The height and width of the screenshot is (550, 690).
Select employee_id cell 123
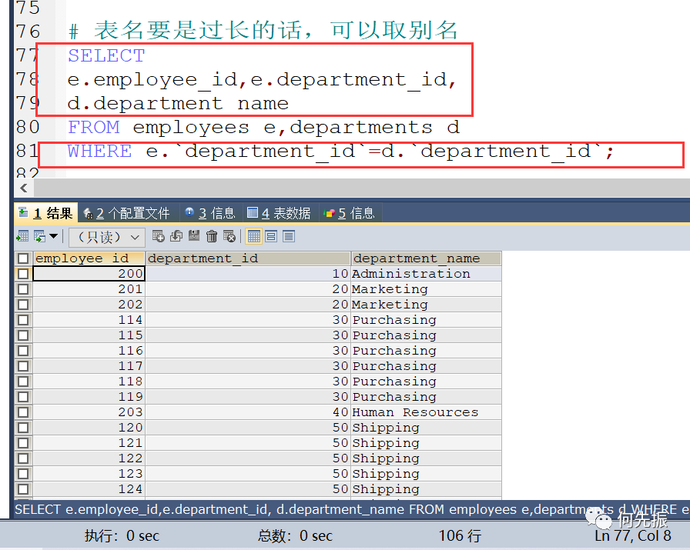pyautogui.click(x=89, y=474)
